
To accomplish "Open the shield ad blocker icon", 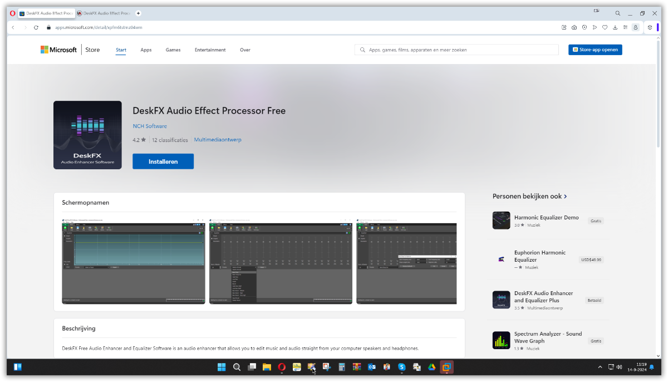I will (584, 27).
